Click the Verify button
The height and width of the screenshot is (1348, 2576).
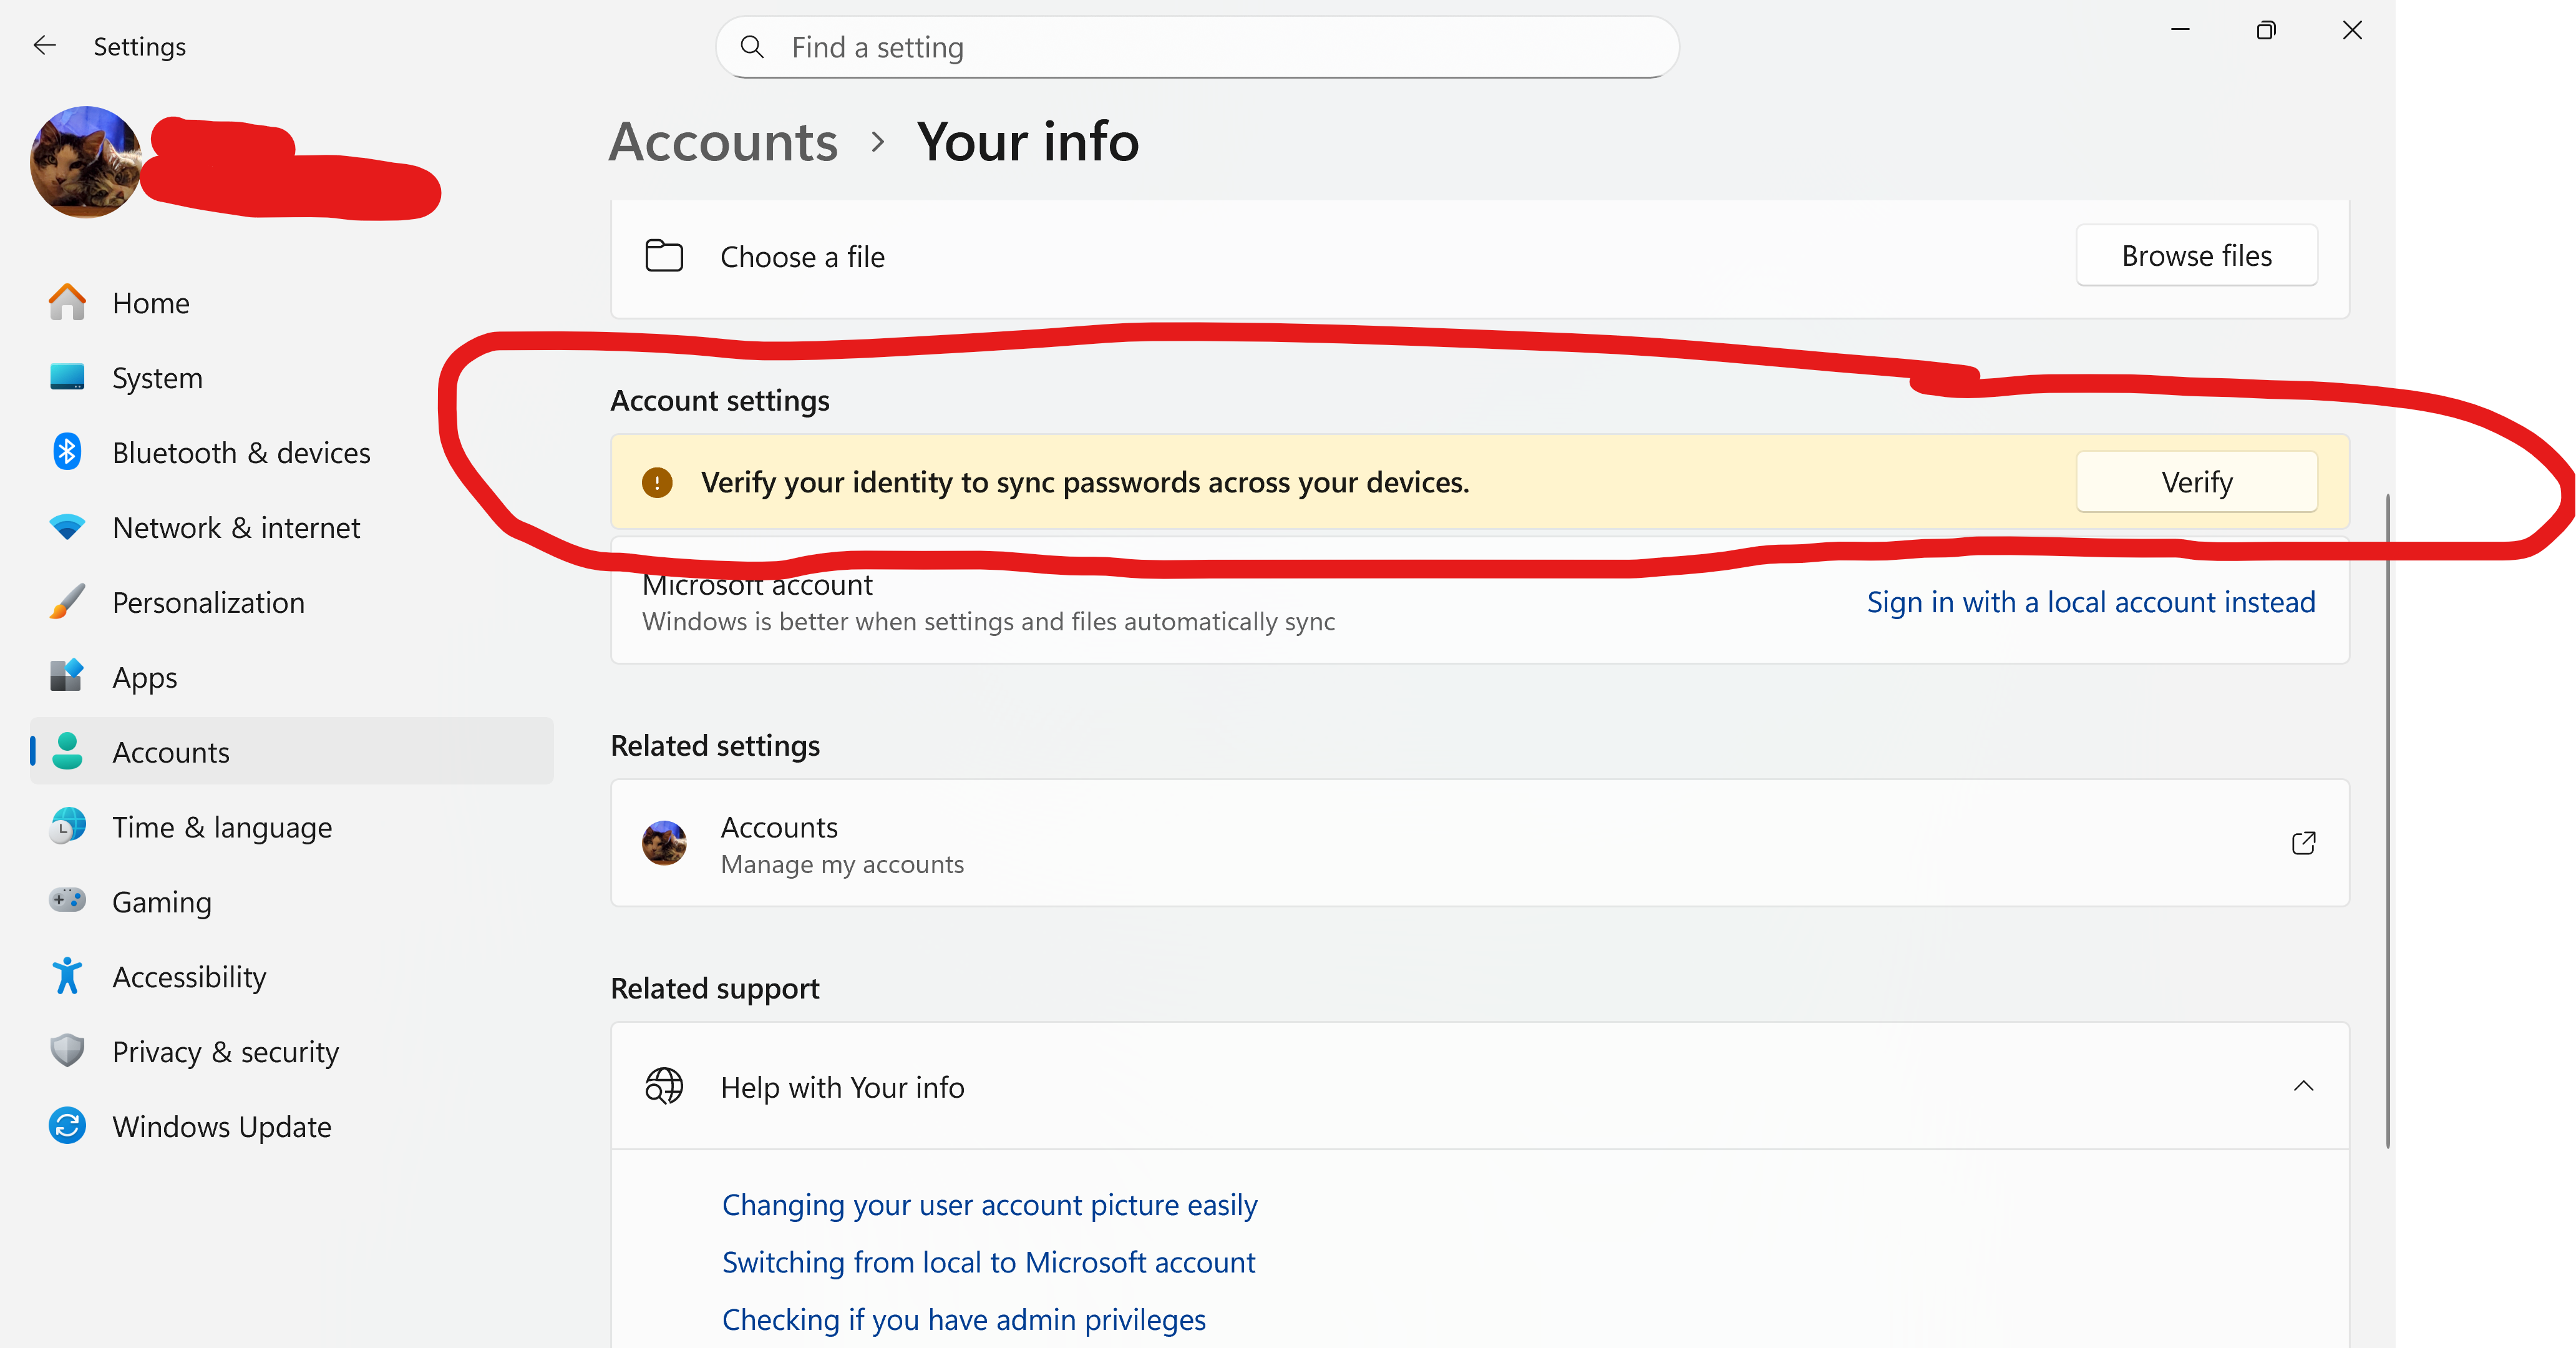coord(2196,482)
